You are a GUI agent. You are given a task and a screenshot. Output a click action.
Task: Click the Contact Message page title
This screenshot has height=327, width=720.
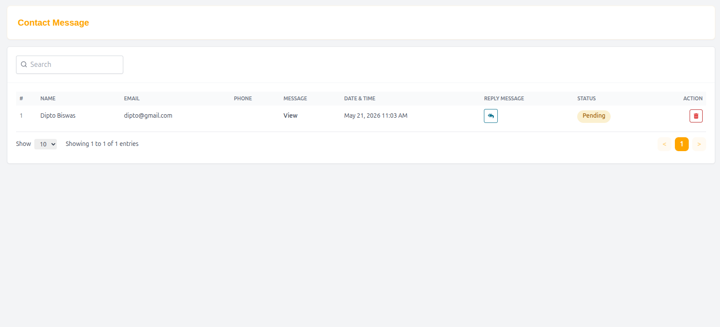[x=53, y=23]
